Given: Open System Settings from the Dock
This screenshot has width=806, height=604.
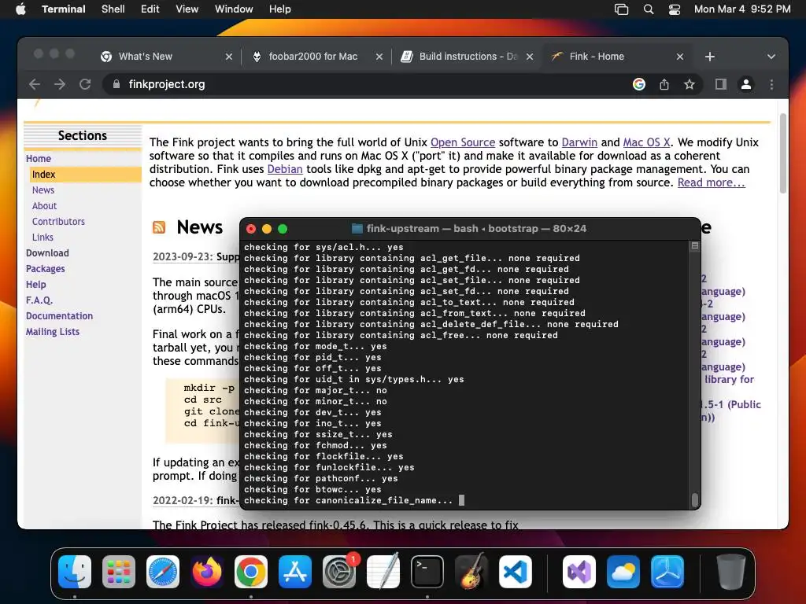Looking at the screenshot, I should [339, 572].
